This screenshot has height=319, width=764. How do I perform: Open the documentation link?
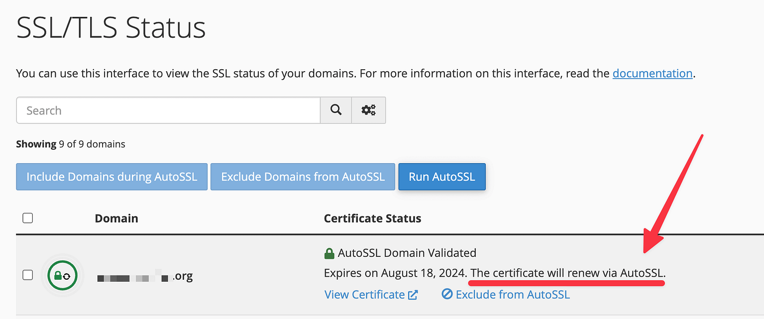point(652,73)
